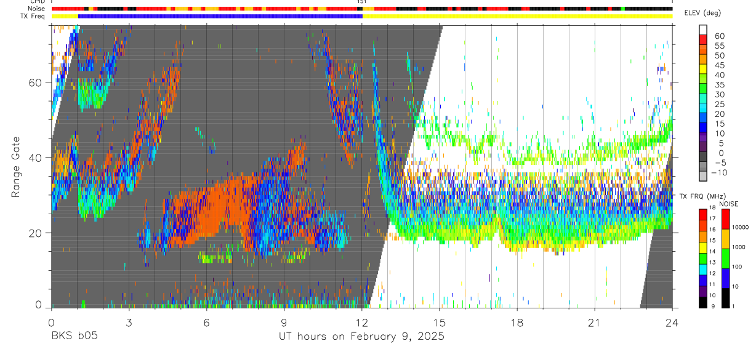Viewport: 756px width, 349px height.
Task: Click x-axis tick label "9"
Action: [x=284, y=323]
